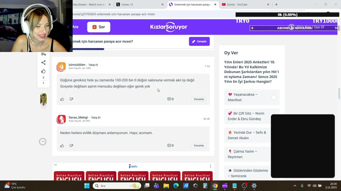Image resolution: width=341 pixels, height=191 pixels.
Task: Like Savas_Melegi's answer with thumbs up
Action: [62, 146]
